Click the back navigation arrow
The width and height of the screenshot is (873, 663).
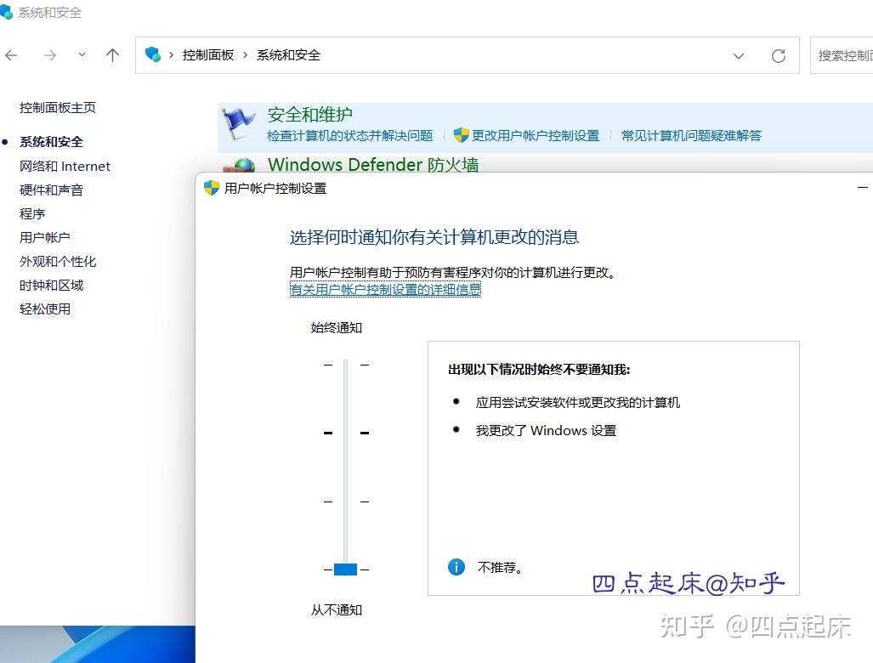tap(12, 55)
